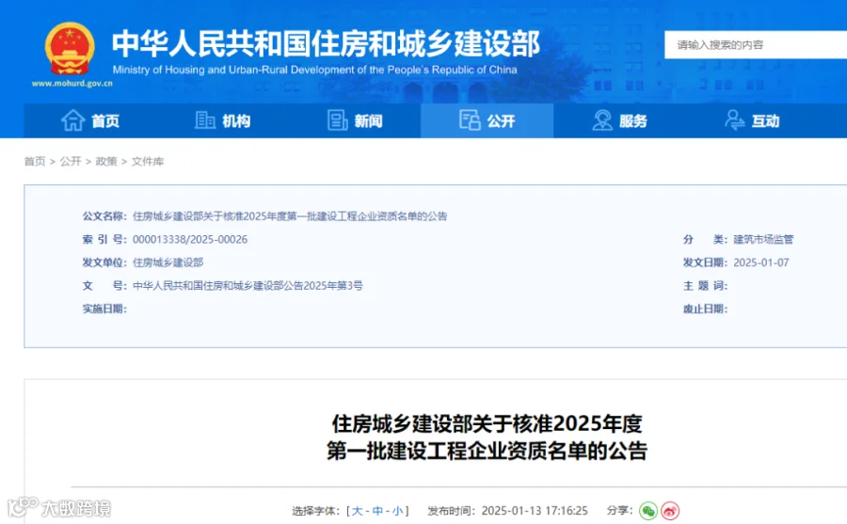Click the bold announcement headline
The height and width of the screenshot is (524, 847).
coord(487,437)
